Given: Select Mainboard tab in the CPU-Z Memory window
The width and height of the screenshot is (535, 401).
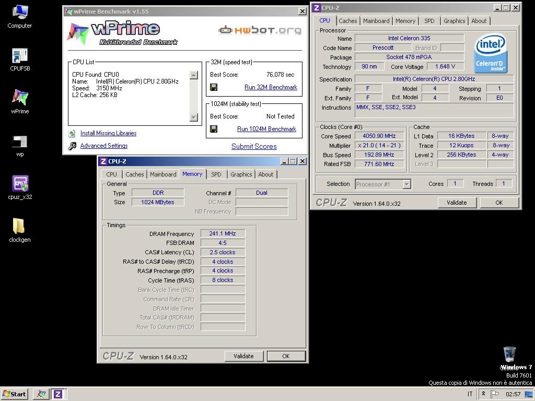Looking at the screenshot, I should click(x=163, y=174).
